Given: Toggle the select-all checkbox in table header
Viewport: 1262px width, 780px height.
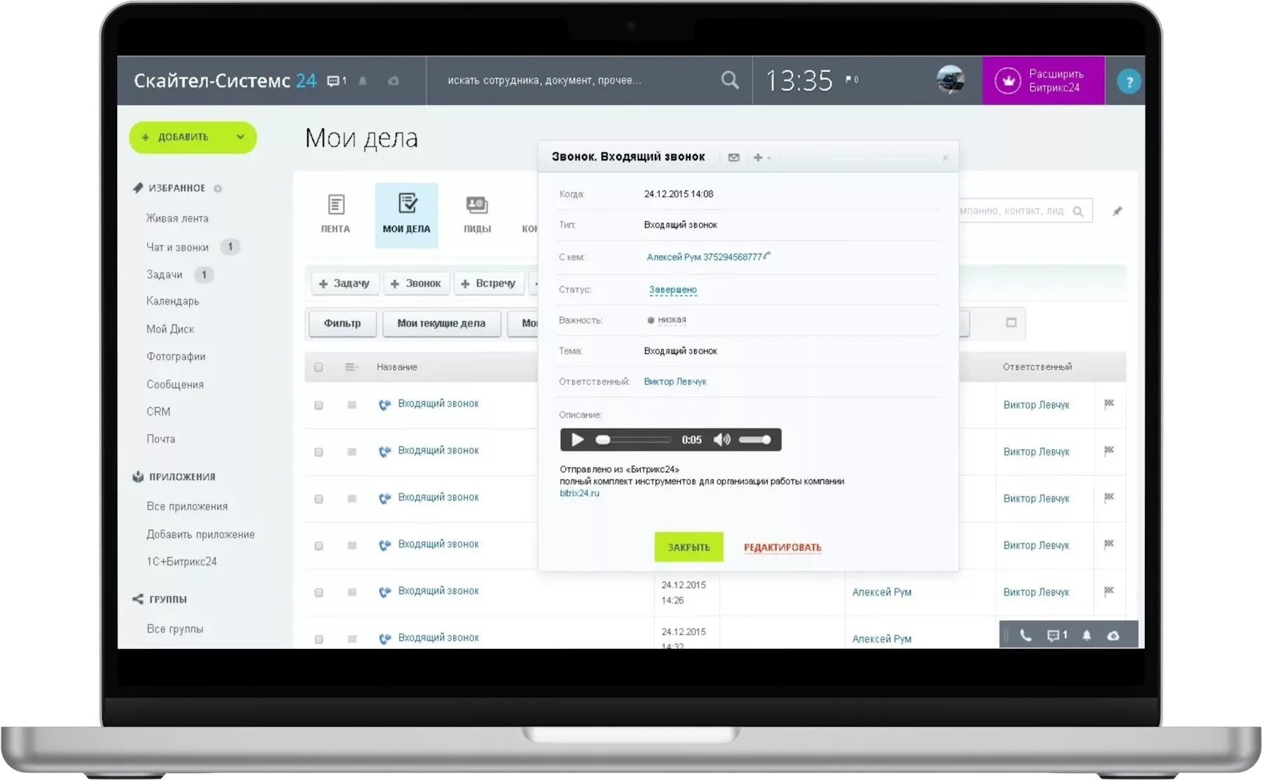Looking at the screenshot, I should [x=319, y=367].
